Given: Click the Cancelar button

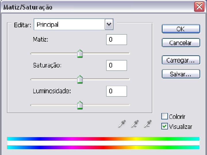Looking at the screenshot, I should [181, 43].
